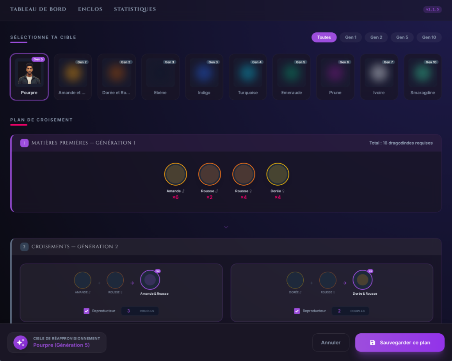This screenshot has width=452, height=361.
Task: Open the 2 couples selector
Action: point(350,311)
